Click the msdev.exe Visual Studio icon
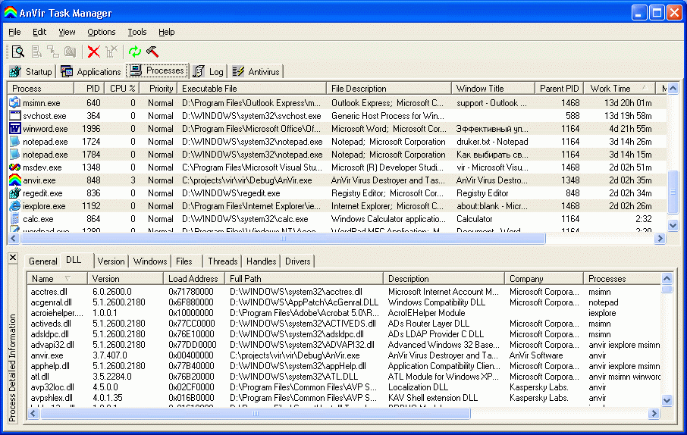687x435 pixels. (15, 167)
